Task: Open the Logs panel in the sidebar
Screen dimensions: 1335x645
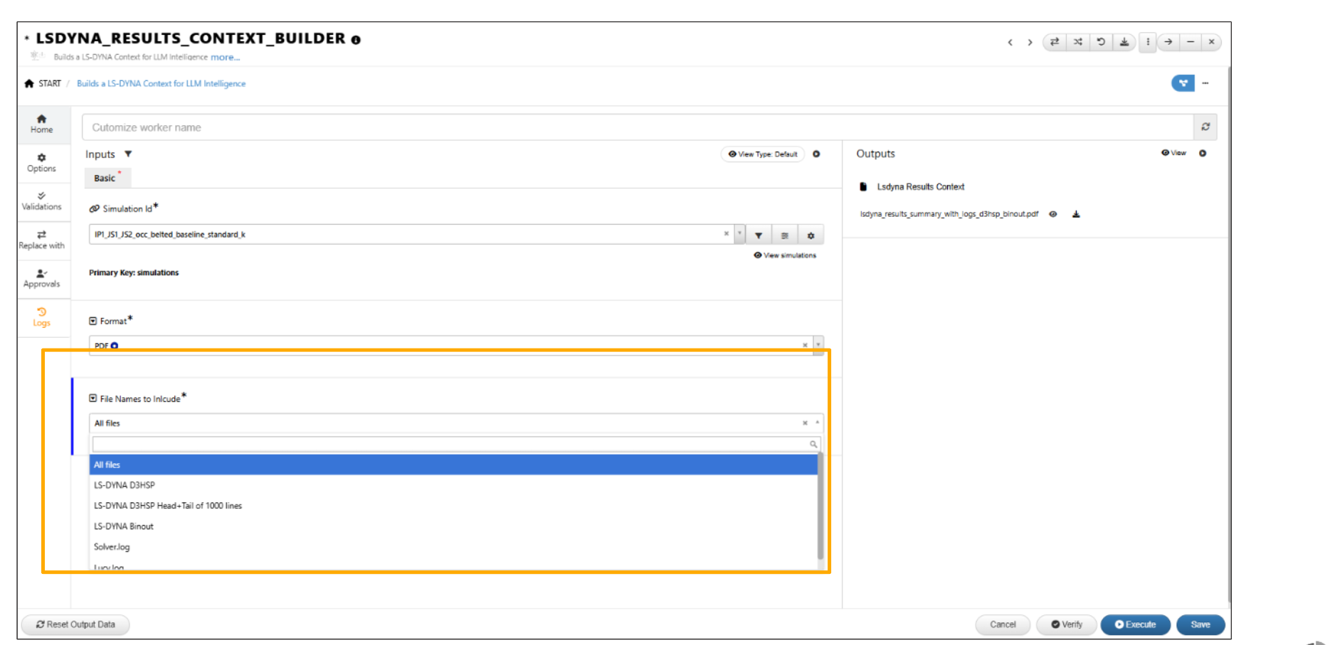Action: point(41,316)
